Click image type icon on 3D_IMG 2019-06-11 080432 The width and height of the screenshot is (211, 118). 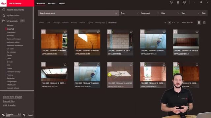point(43,32)
